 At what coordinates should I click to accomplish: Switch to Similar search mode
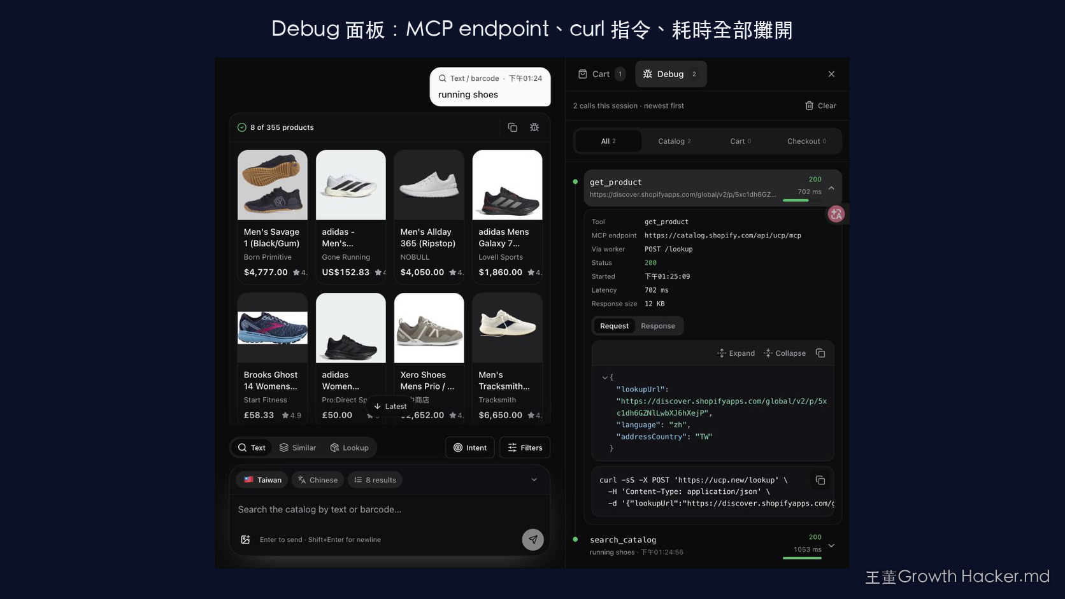tap(297, 447)
